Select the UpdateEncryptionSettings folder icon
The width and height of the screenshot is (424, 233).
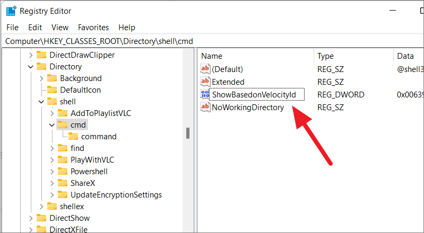[63, 195]
